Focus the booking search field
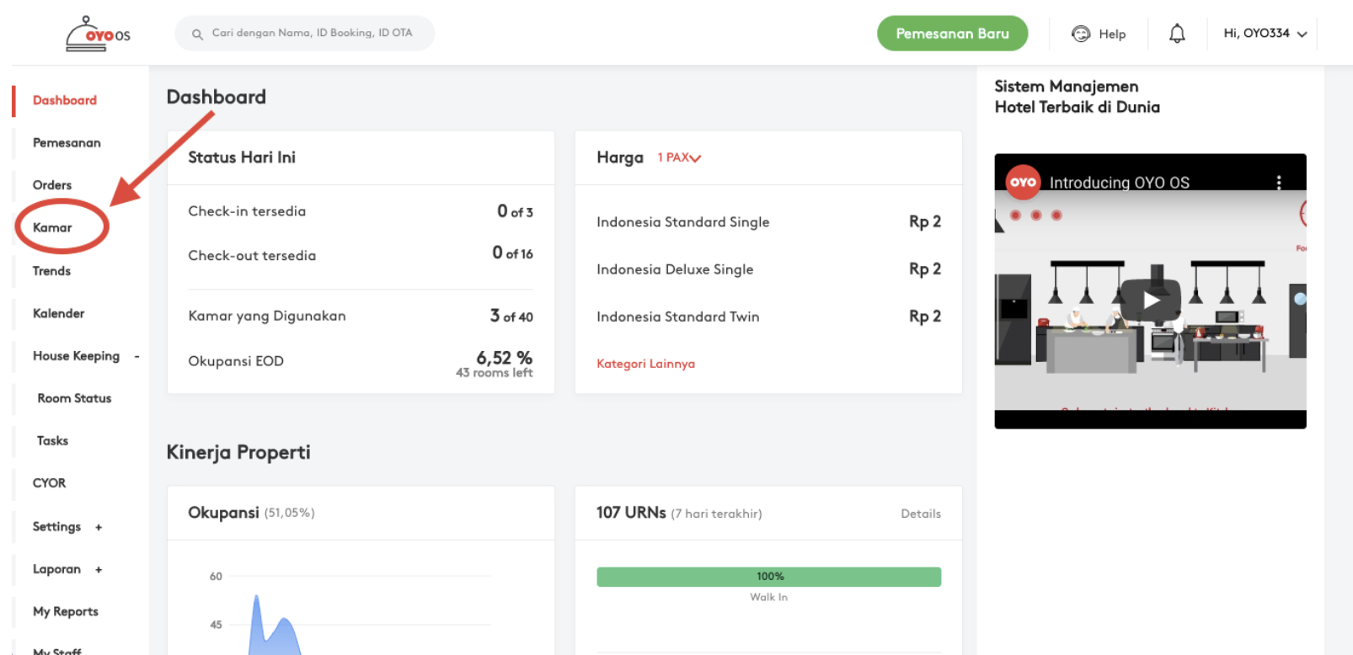The height and width of the screenshot is (655, 1353). (x=305, y=34)
